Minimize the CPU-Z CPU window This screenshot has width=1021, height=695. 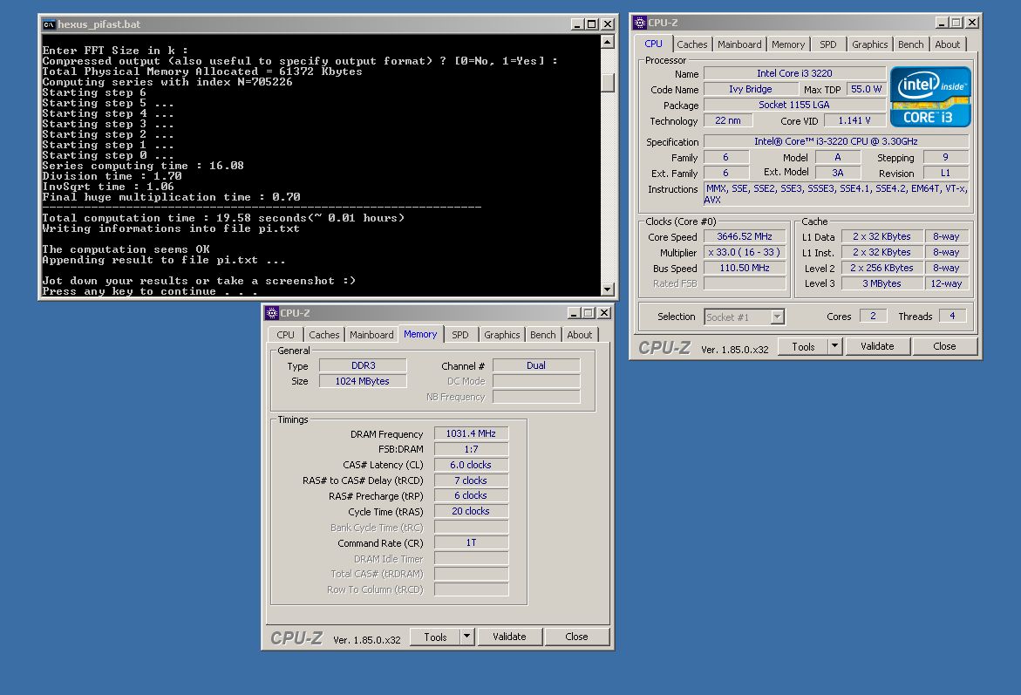tap(942, 23)
